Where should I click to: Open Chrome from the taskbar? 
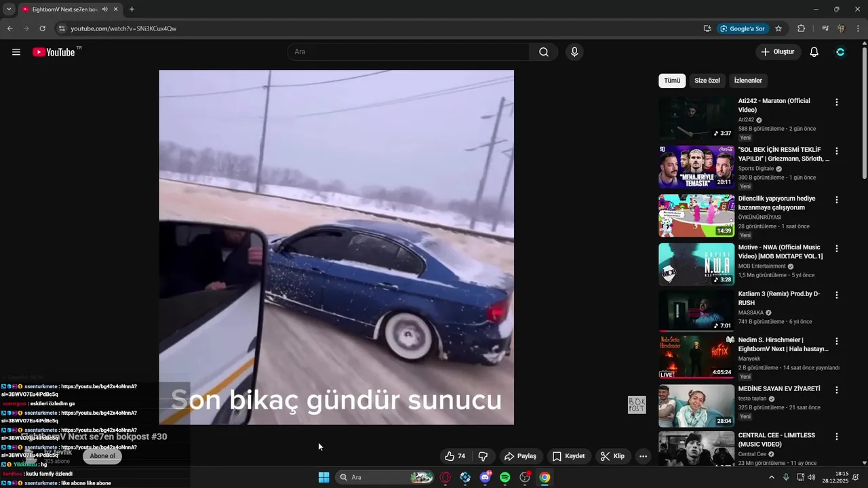545,477
